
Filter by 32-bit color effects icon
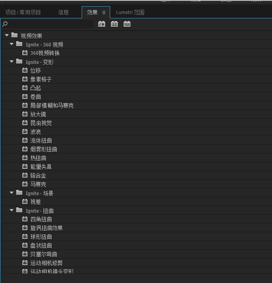click(x=114, y=24)
